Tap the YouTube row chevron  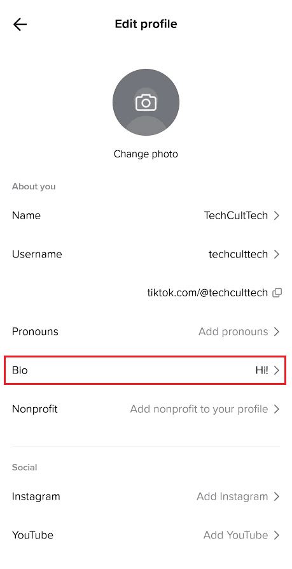click(x=277, y=535)
